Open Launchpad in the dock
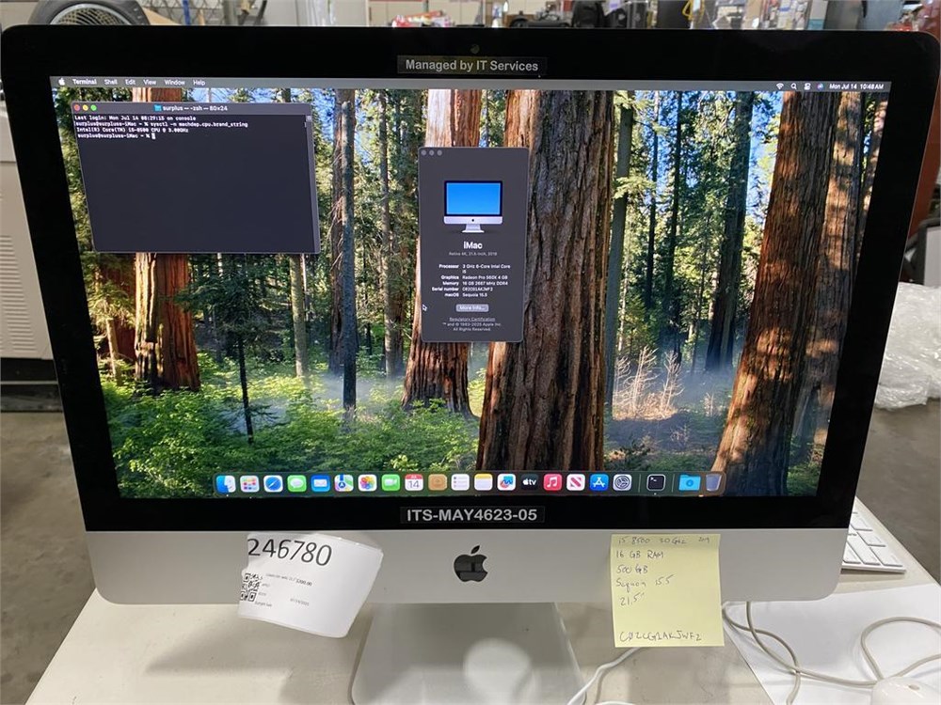 (249, 483)
